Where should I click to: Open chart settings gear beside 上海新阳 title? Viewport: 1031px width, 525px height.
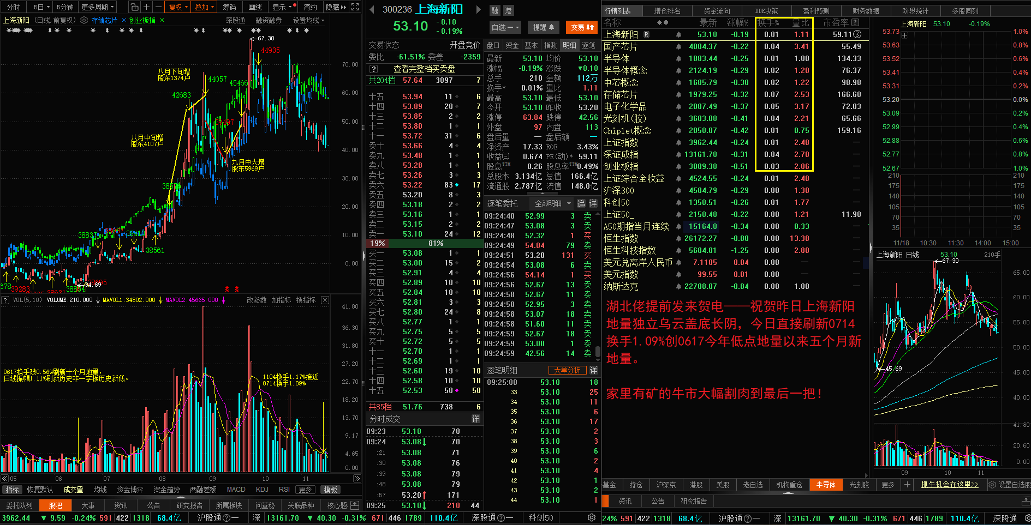click(84, 20)
